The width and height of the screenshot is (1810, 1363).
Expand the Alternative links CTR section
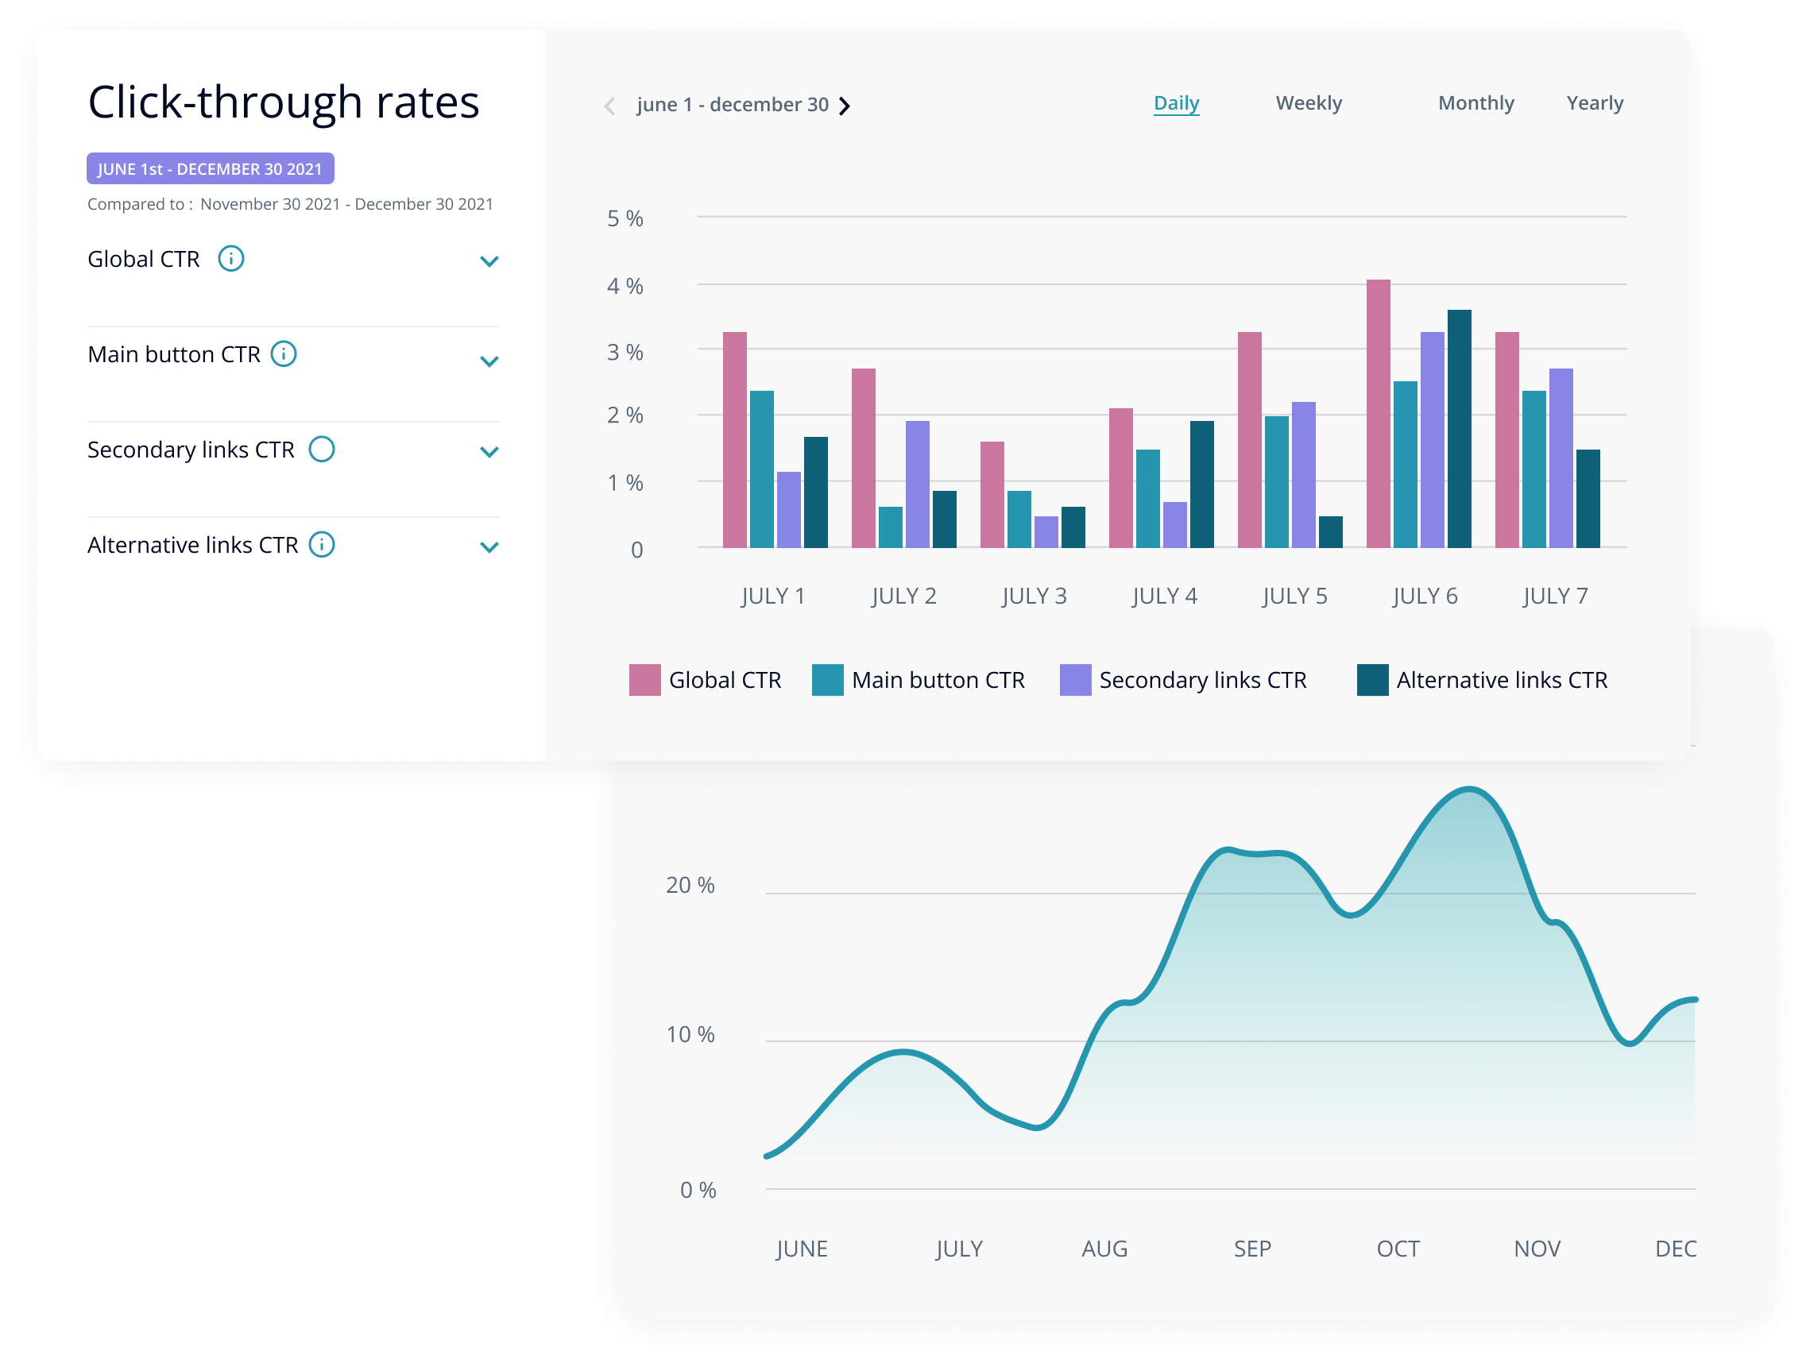point(489,547)
